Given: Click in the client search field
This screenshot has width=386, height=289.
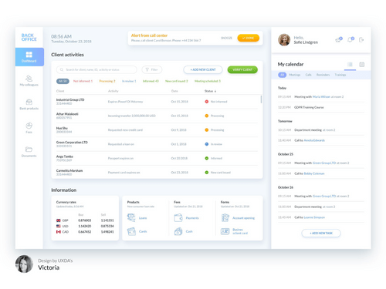Looking at the screenshot, I should point(96,69).
